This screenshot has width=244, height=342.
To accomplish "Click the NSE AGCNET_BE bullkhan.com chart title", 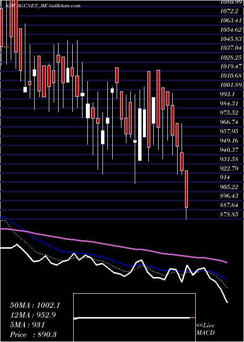I will (x=42, y=6).
